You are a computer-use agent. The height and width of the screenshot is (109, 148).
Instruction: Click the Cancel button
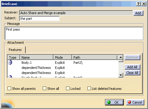135,102
